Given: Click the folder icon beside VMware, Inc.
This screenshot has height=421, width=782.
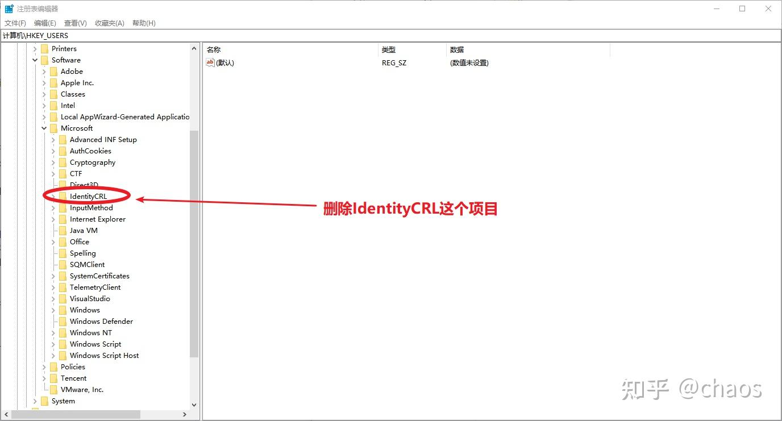Looking at the screenshot, I should [x=53, y=390].
